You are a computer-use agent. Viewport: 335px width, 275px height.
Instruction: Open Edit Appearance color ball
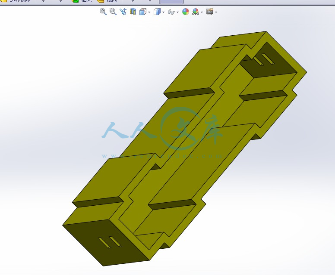pos(185,12)
